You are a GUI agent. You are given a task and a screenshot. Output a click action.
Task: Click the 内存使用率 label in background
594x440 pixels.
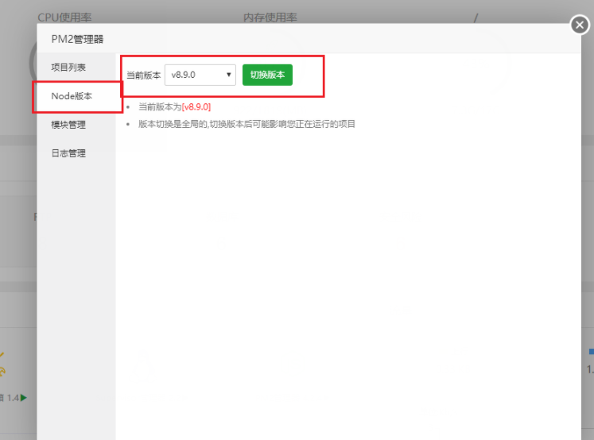tap(270, 17)
